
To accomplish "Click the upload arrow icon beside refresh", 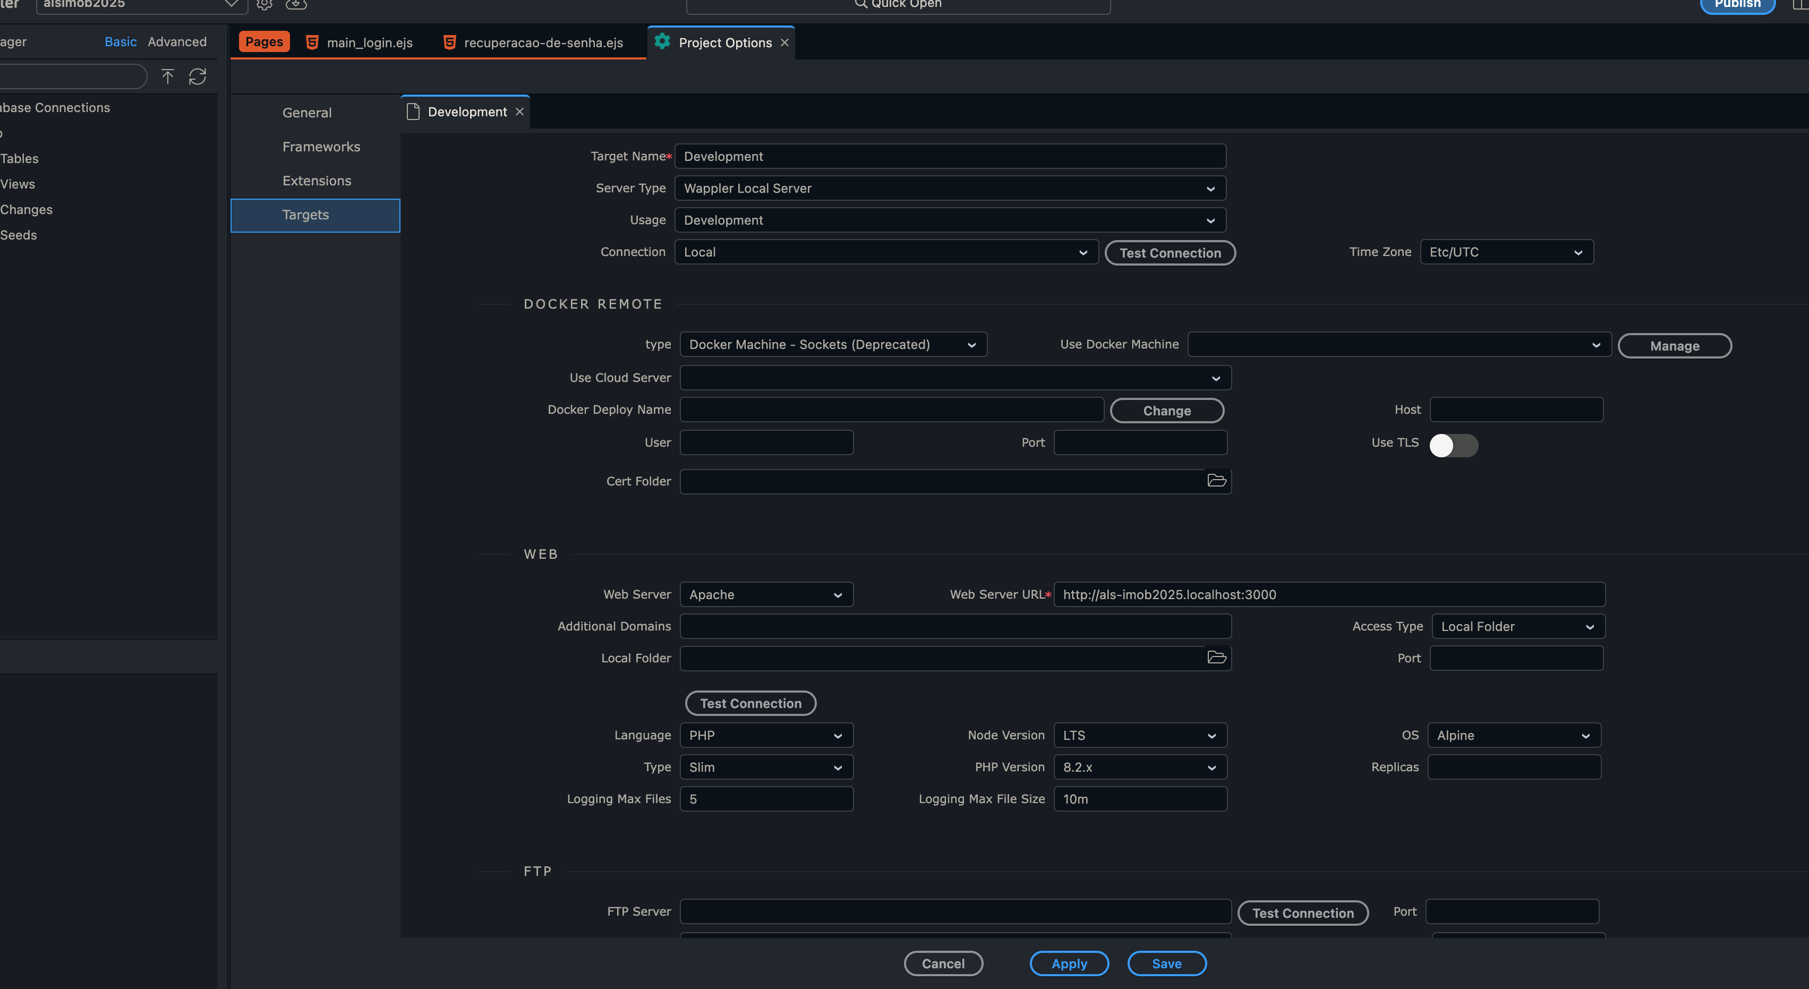I will click(x=167, y=76).
